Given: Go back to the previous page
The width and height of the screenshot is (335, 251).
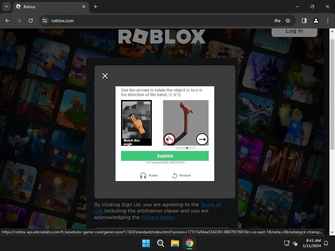Looking at the screenshot, I should click(7, 21).
